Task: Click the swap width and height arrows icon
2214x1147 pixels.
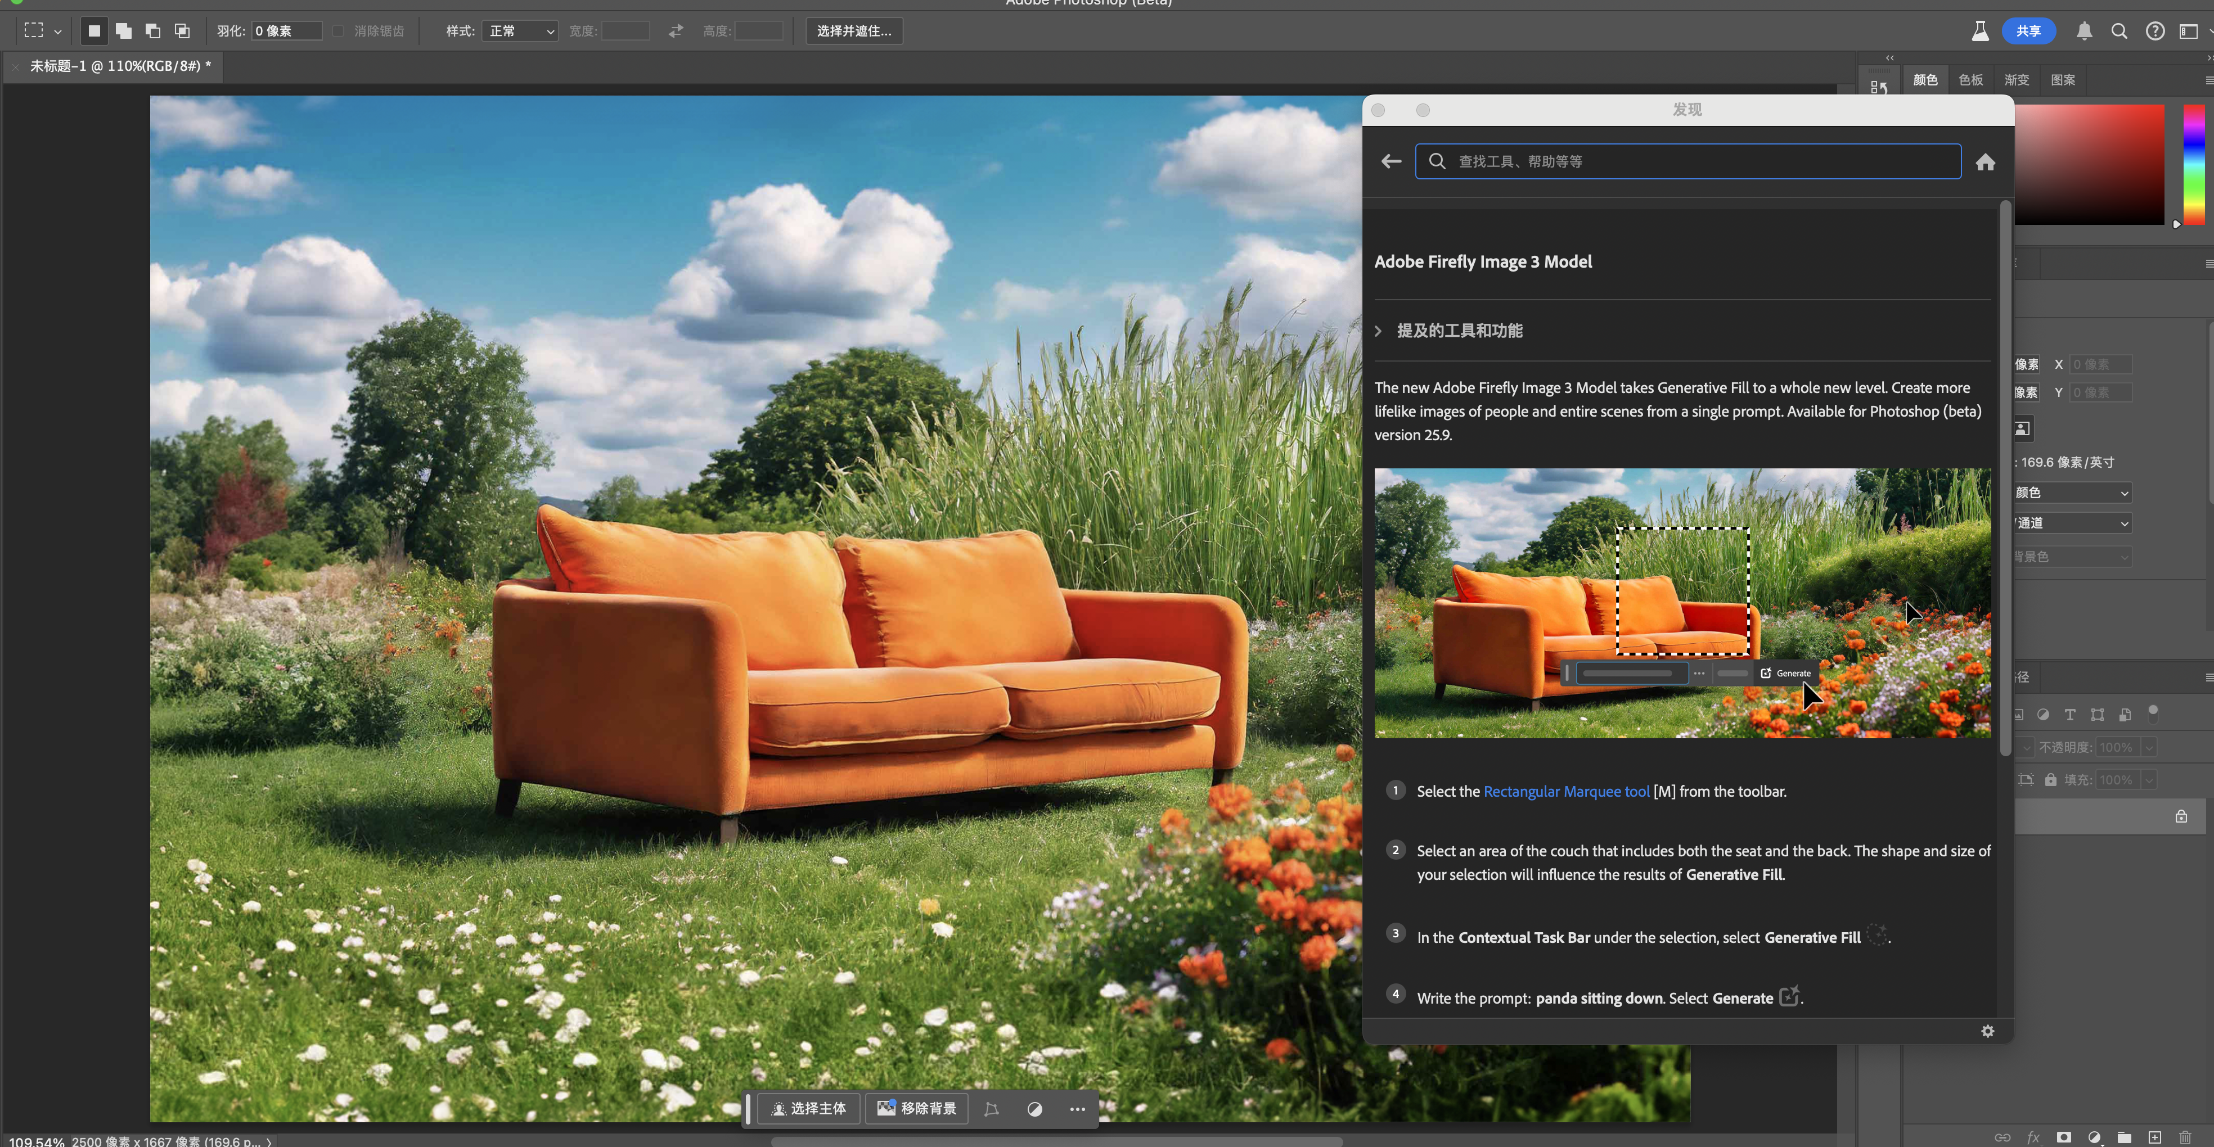Action: (x=676, y=31)
